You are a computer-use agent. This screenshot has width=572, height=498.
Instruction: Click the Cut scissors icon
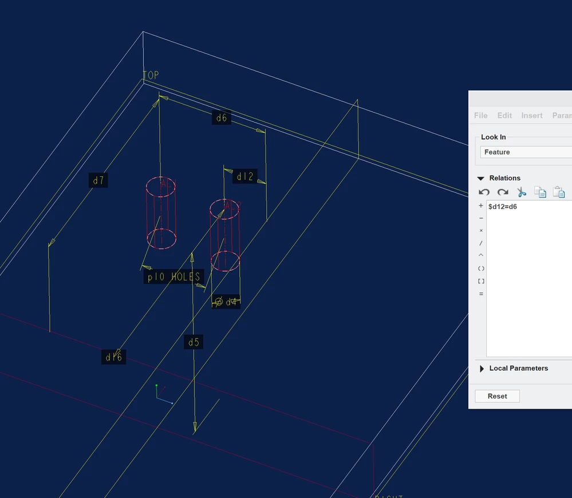(521, 192)
